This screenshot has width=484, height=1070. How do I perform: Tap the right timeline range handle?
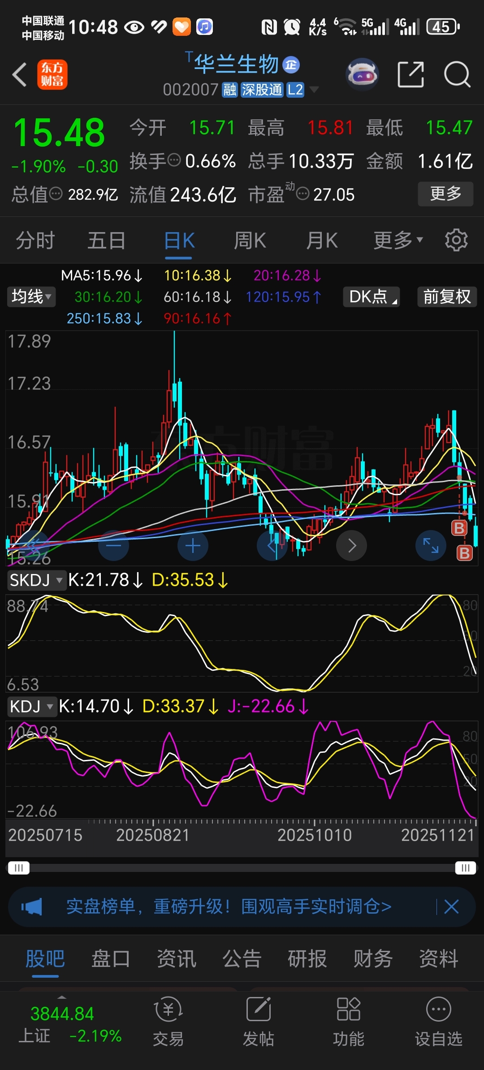[465, 868]
